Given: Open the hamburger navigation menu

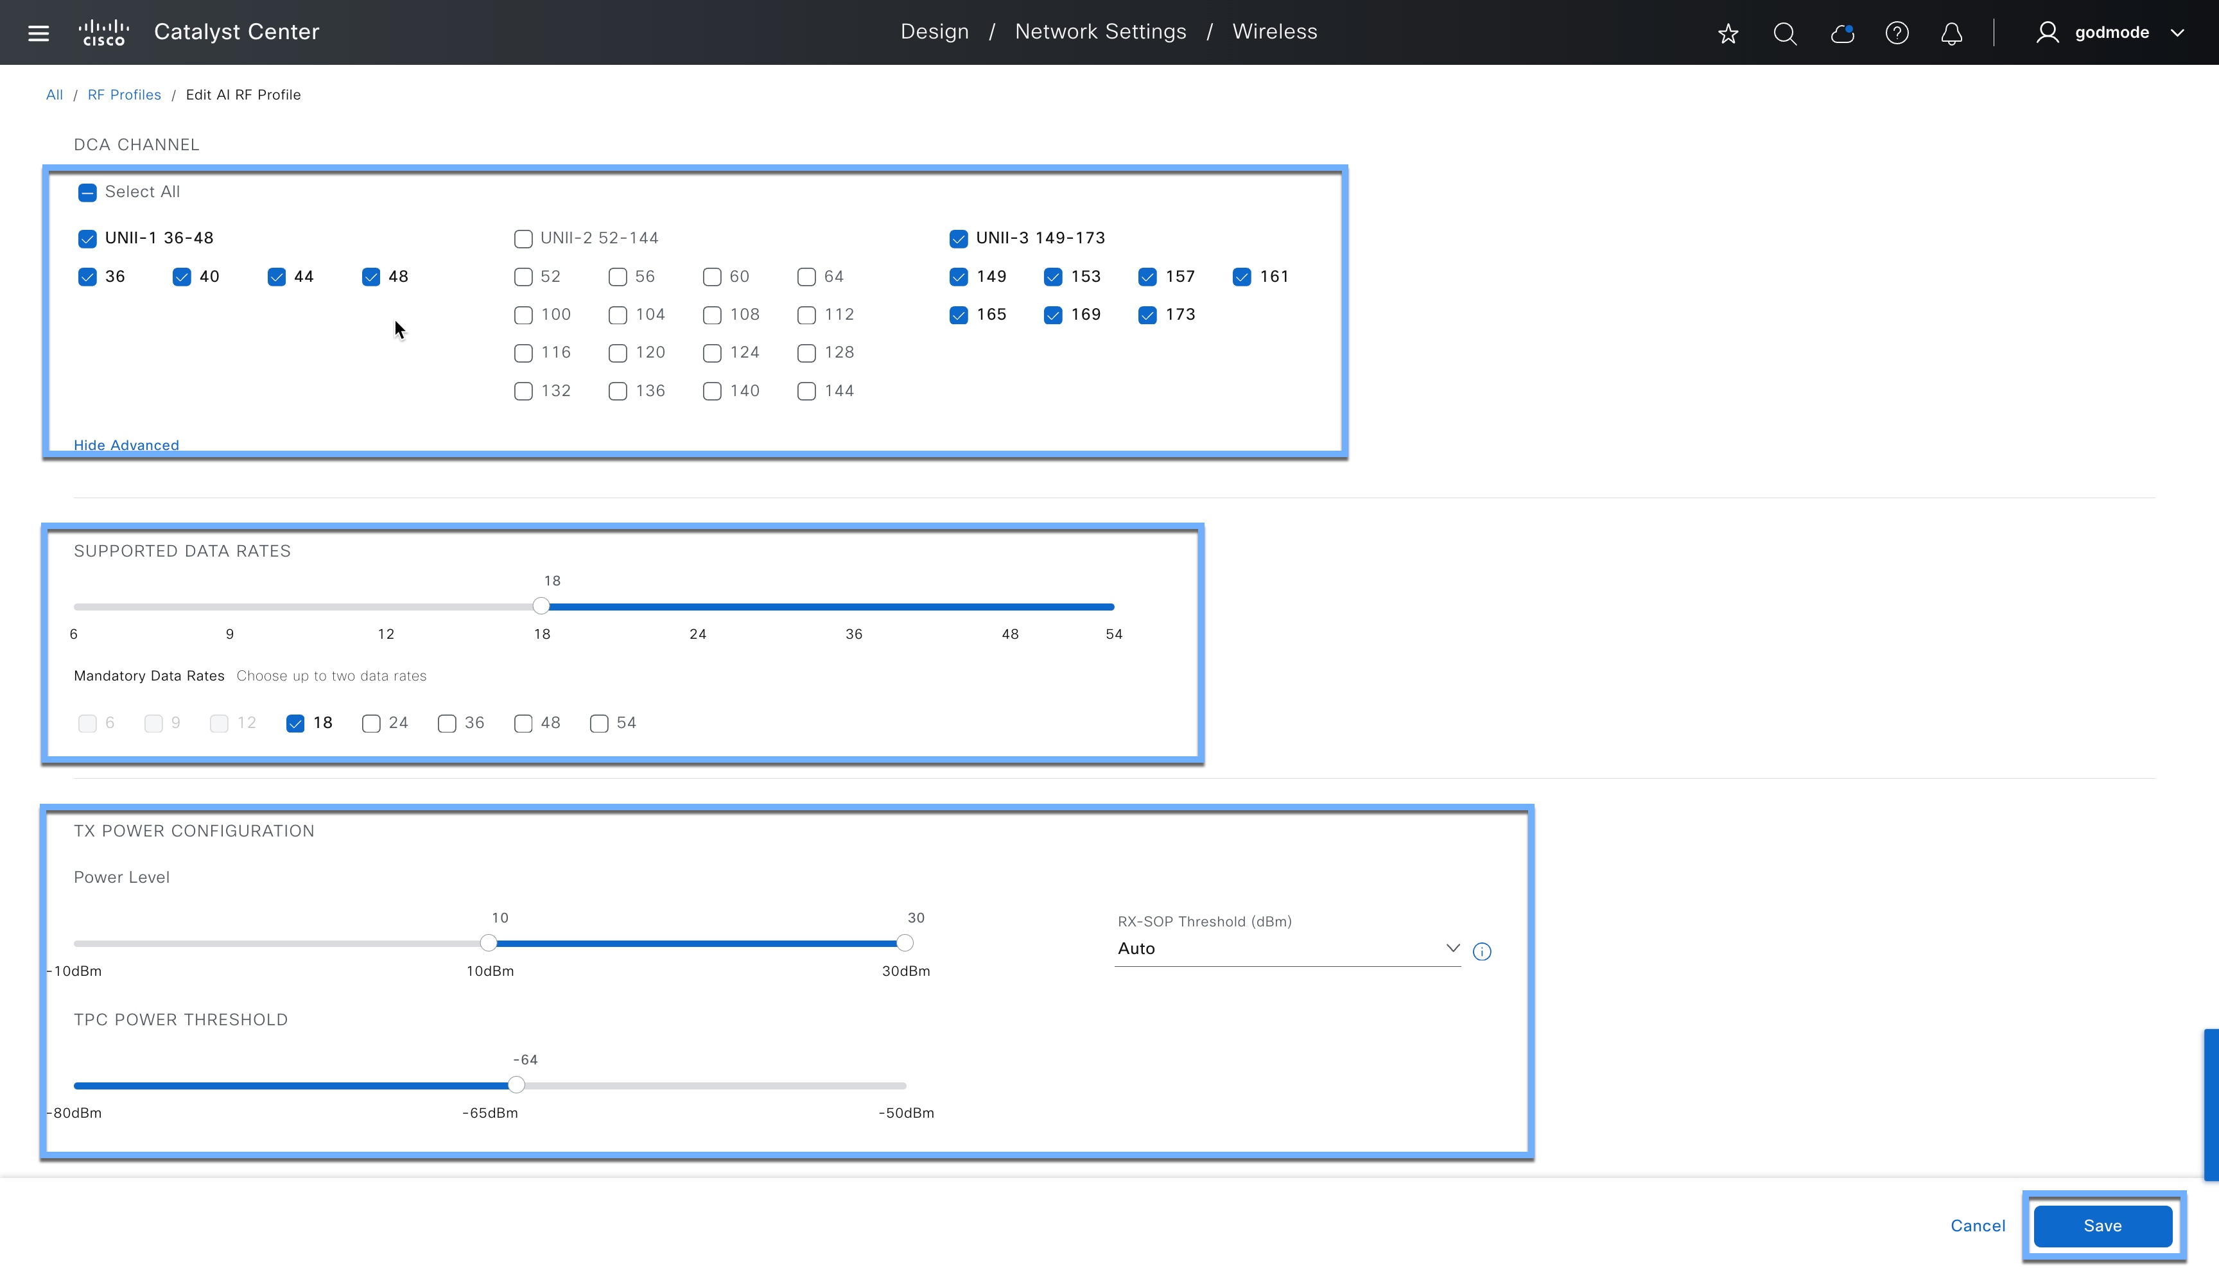Looking at the screenshot, I should [x=39, y=32].
